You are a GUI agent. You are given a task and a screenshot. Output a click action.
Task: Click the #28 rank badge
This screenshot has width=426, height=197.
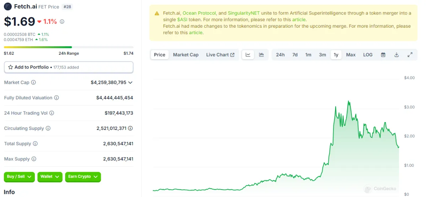(x=67, y=7)
